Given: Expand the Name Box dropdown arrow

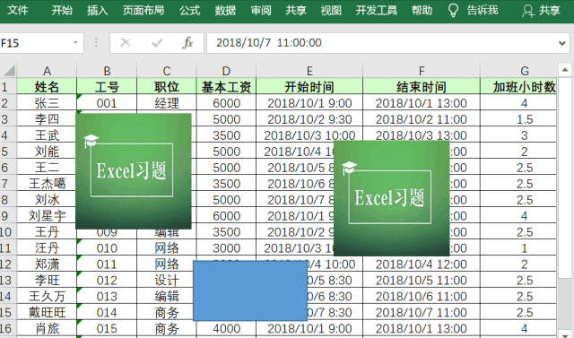Looking at the screenshot, I should pos(75,43).
